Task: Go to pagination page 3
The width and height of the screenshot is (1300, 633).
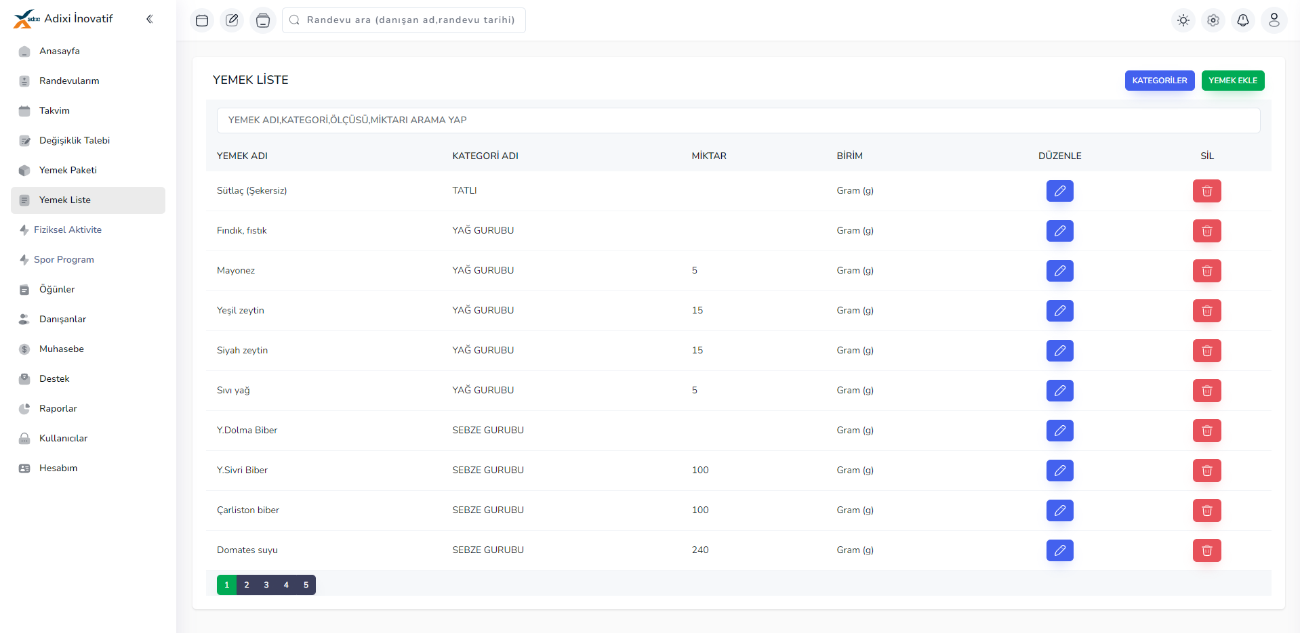Action: click(x=266, y=585)
